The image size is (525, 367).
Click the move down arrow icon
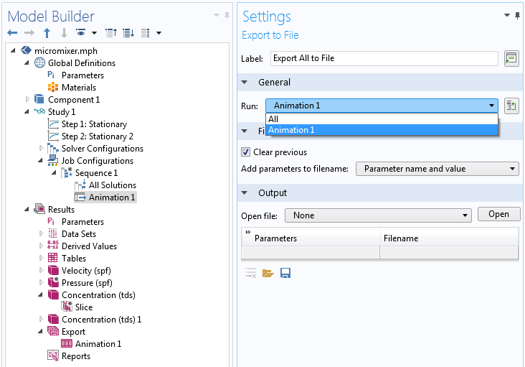(x=64, y=33)
